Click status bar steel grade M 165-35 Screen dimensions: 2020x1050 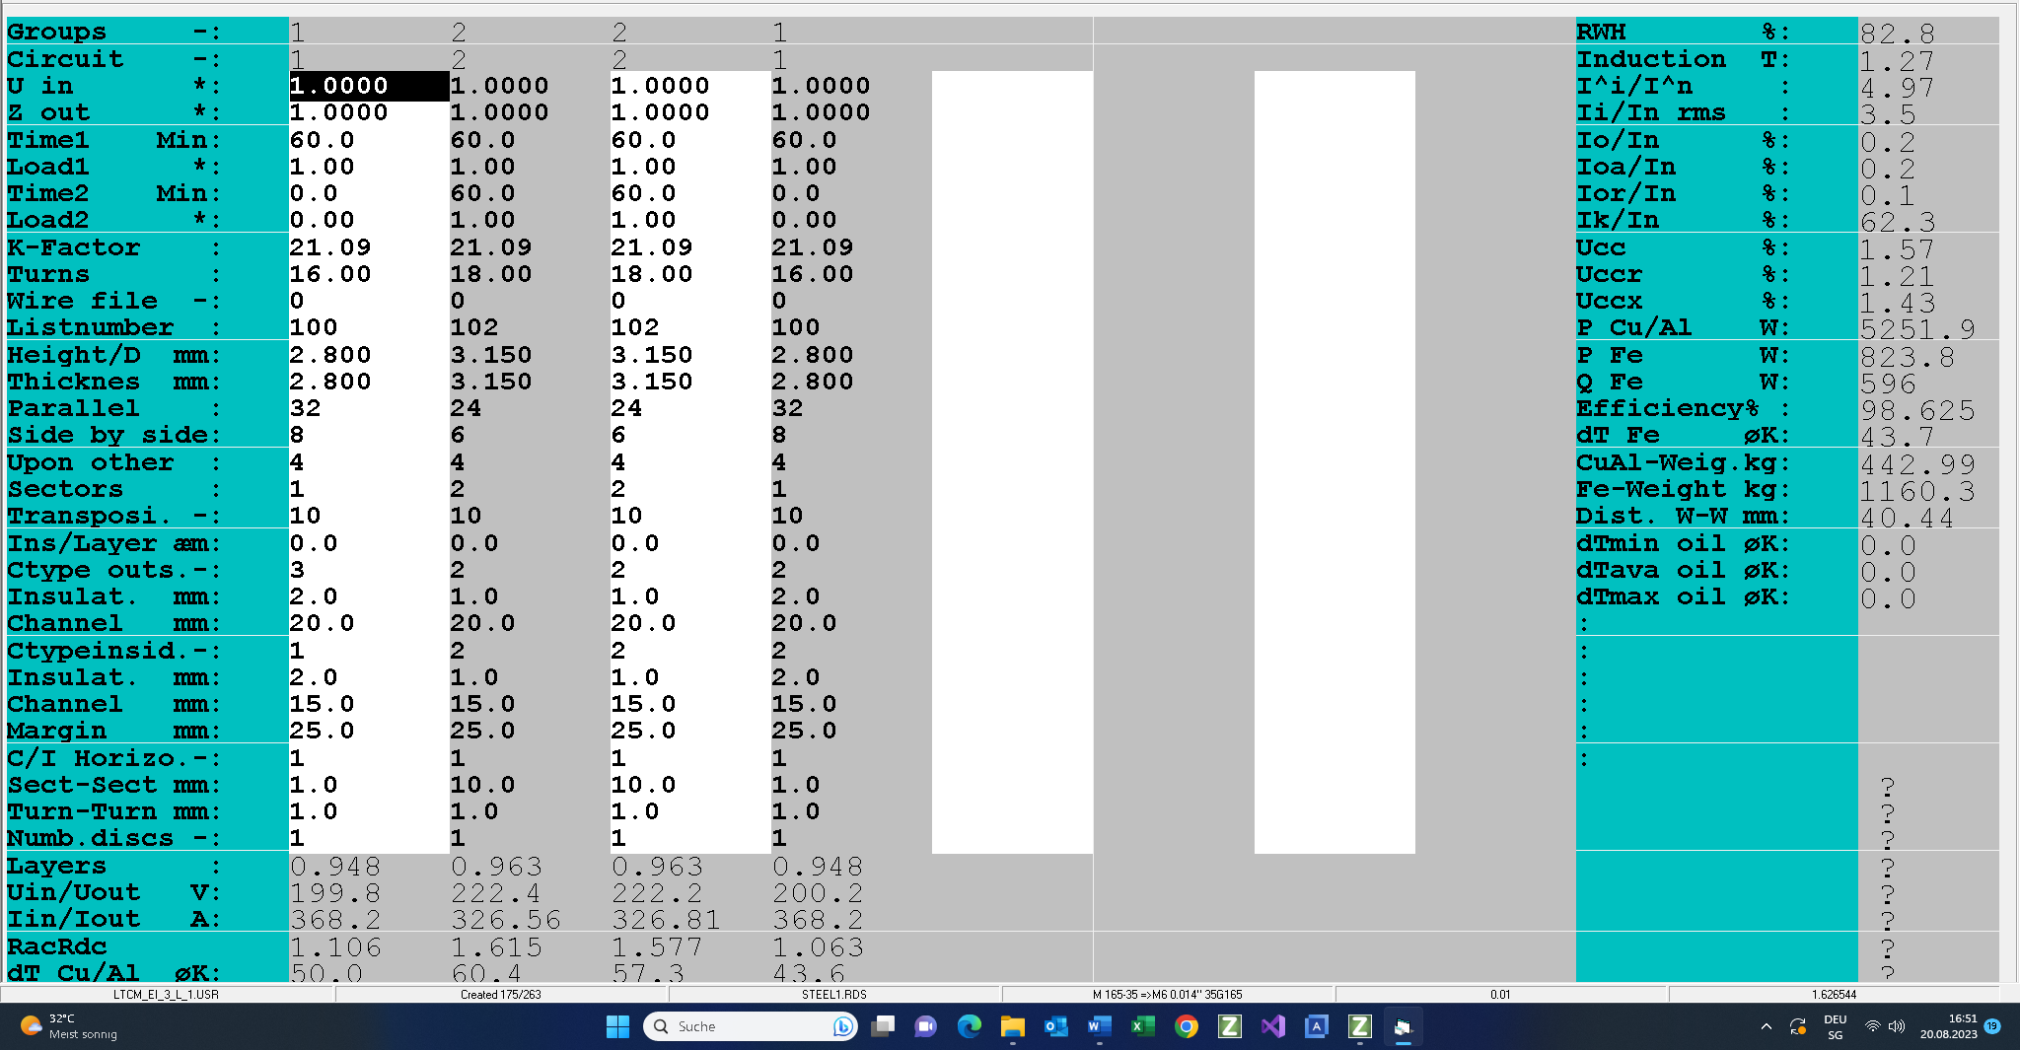[1168, 994]
